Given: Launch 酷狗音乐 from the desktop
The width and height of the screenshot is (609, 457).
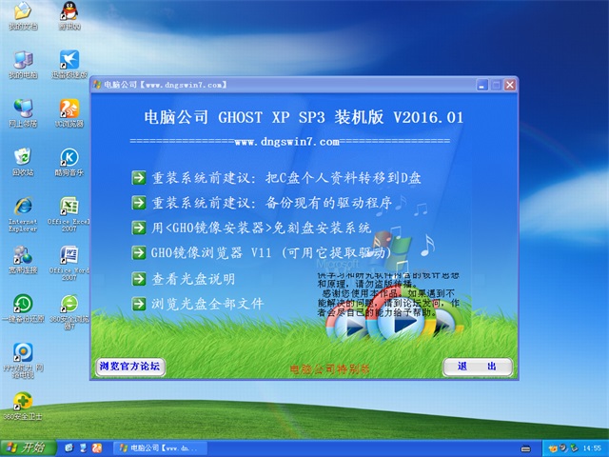Looking at the screenshot, I should point(69,157).
